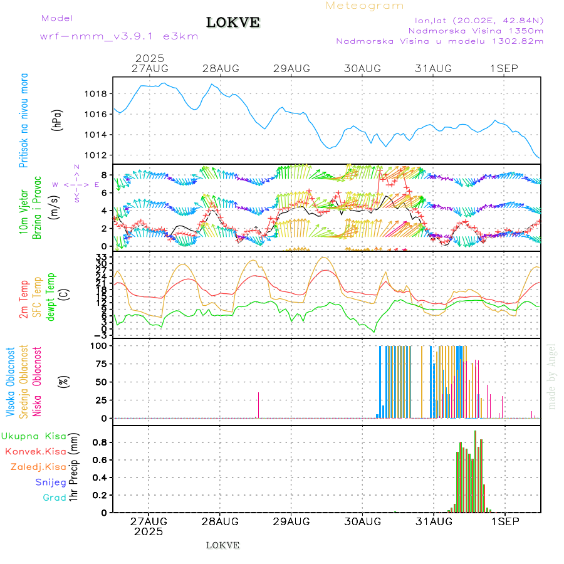Viewport: 564px width, 564px height.
Task: Click the small LOKVE caption below the chart
Action: pos(222,545)
